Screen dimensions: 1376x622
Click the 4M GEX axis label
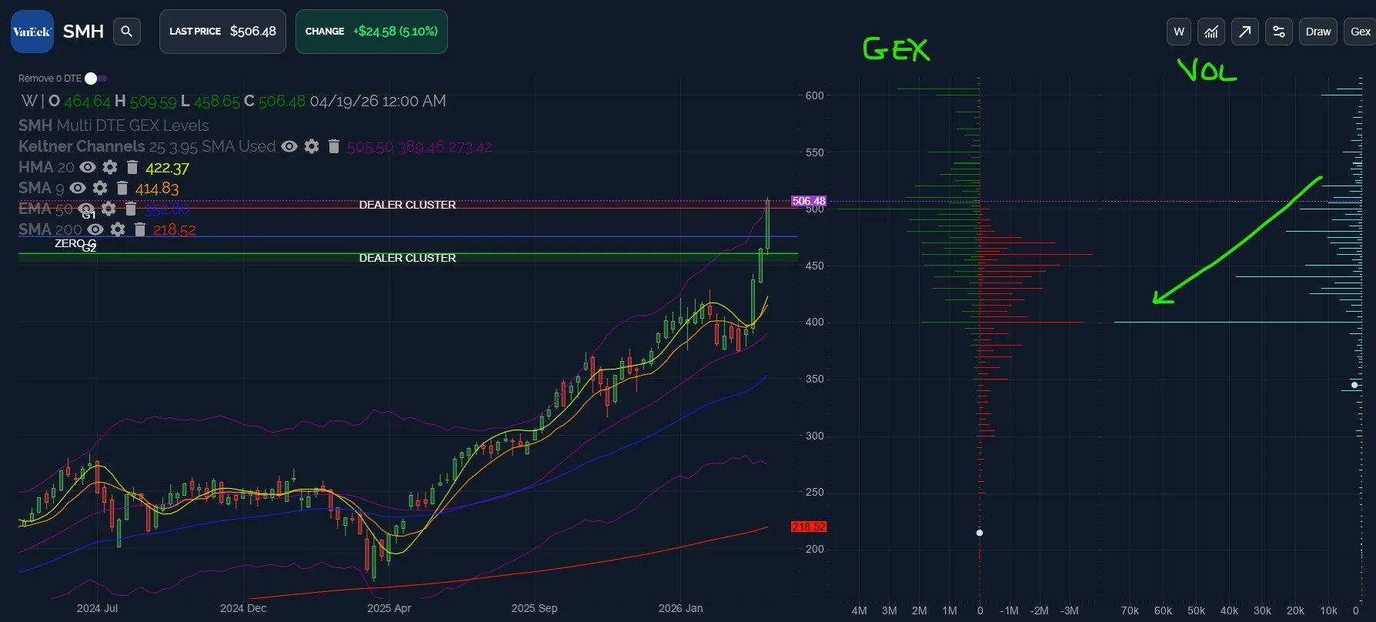(x=859, y=610)
